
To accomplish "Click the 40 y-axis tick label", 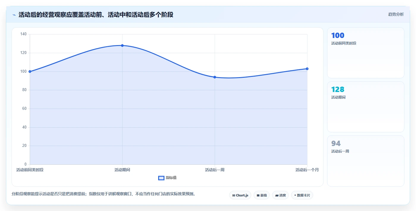I will pyautogui.click(x=24, y=127).
